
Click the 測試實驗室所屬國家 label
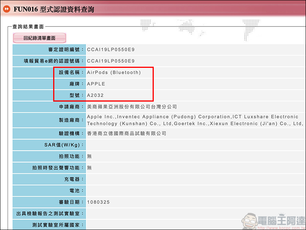[x=58, y=225]
